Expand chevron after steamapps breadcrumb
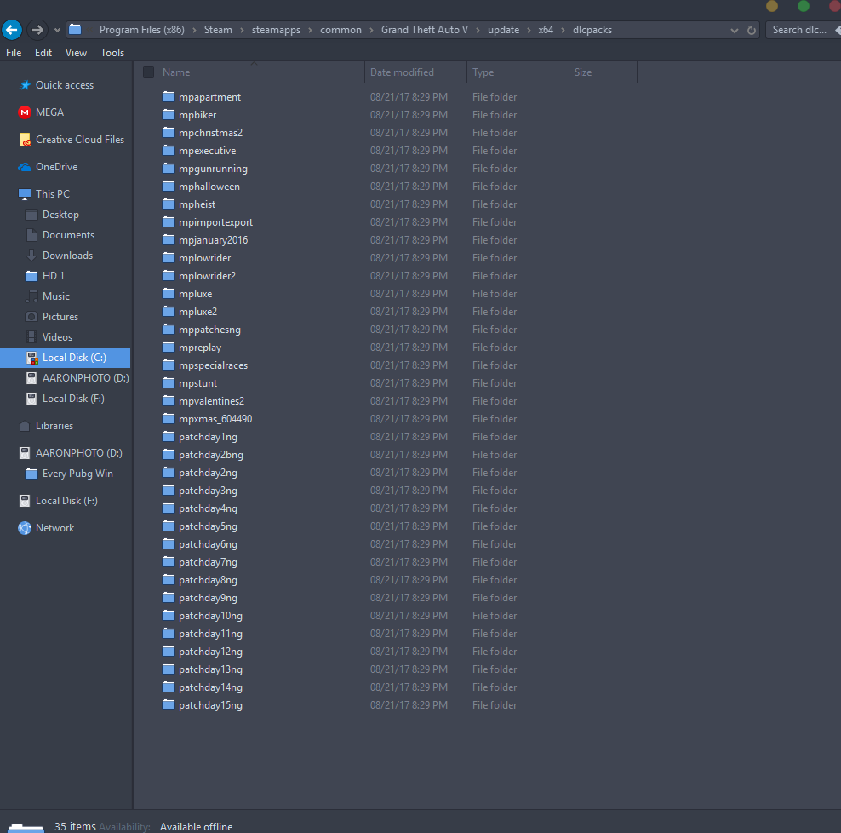This screenshot has width=841, height=833. pyautogui.click(x=310, y=30)
